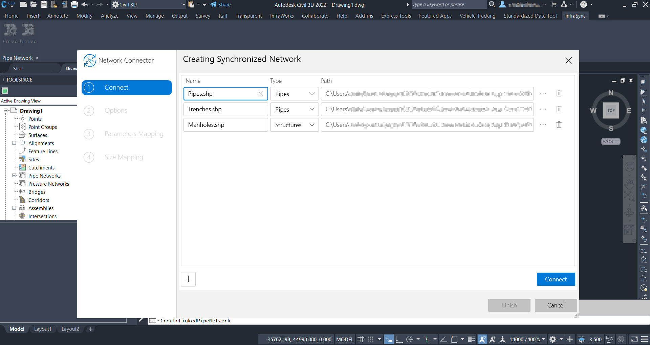Image resolution: width=650 pixels, height=345 pixels.
Task: Click the TOP face of the ViewCube
Action: click(611, 111)
